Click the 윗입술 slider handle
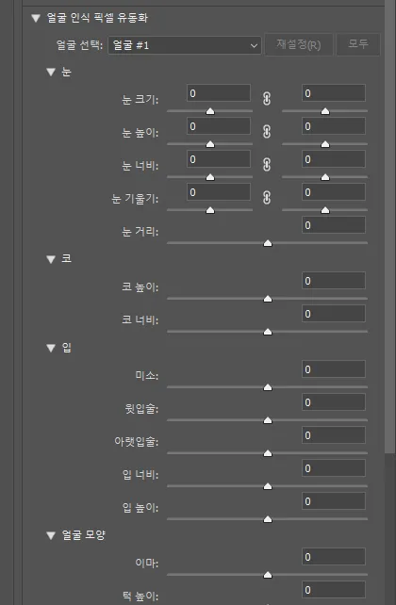Screen dimensions: 396x605 click(x=268, y=420)
